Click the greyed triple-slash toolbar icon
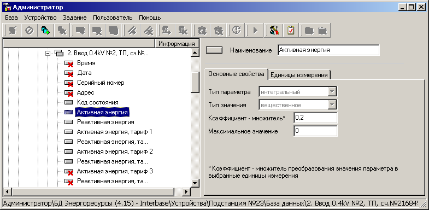Image resolution: width=429 pixels, height=210 pixels. [149, 31]
